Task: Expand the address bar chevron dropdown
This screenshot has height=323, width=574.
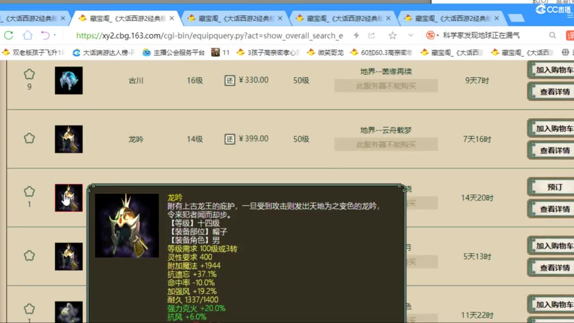Action: (411, 35)
